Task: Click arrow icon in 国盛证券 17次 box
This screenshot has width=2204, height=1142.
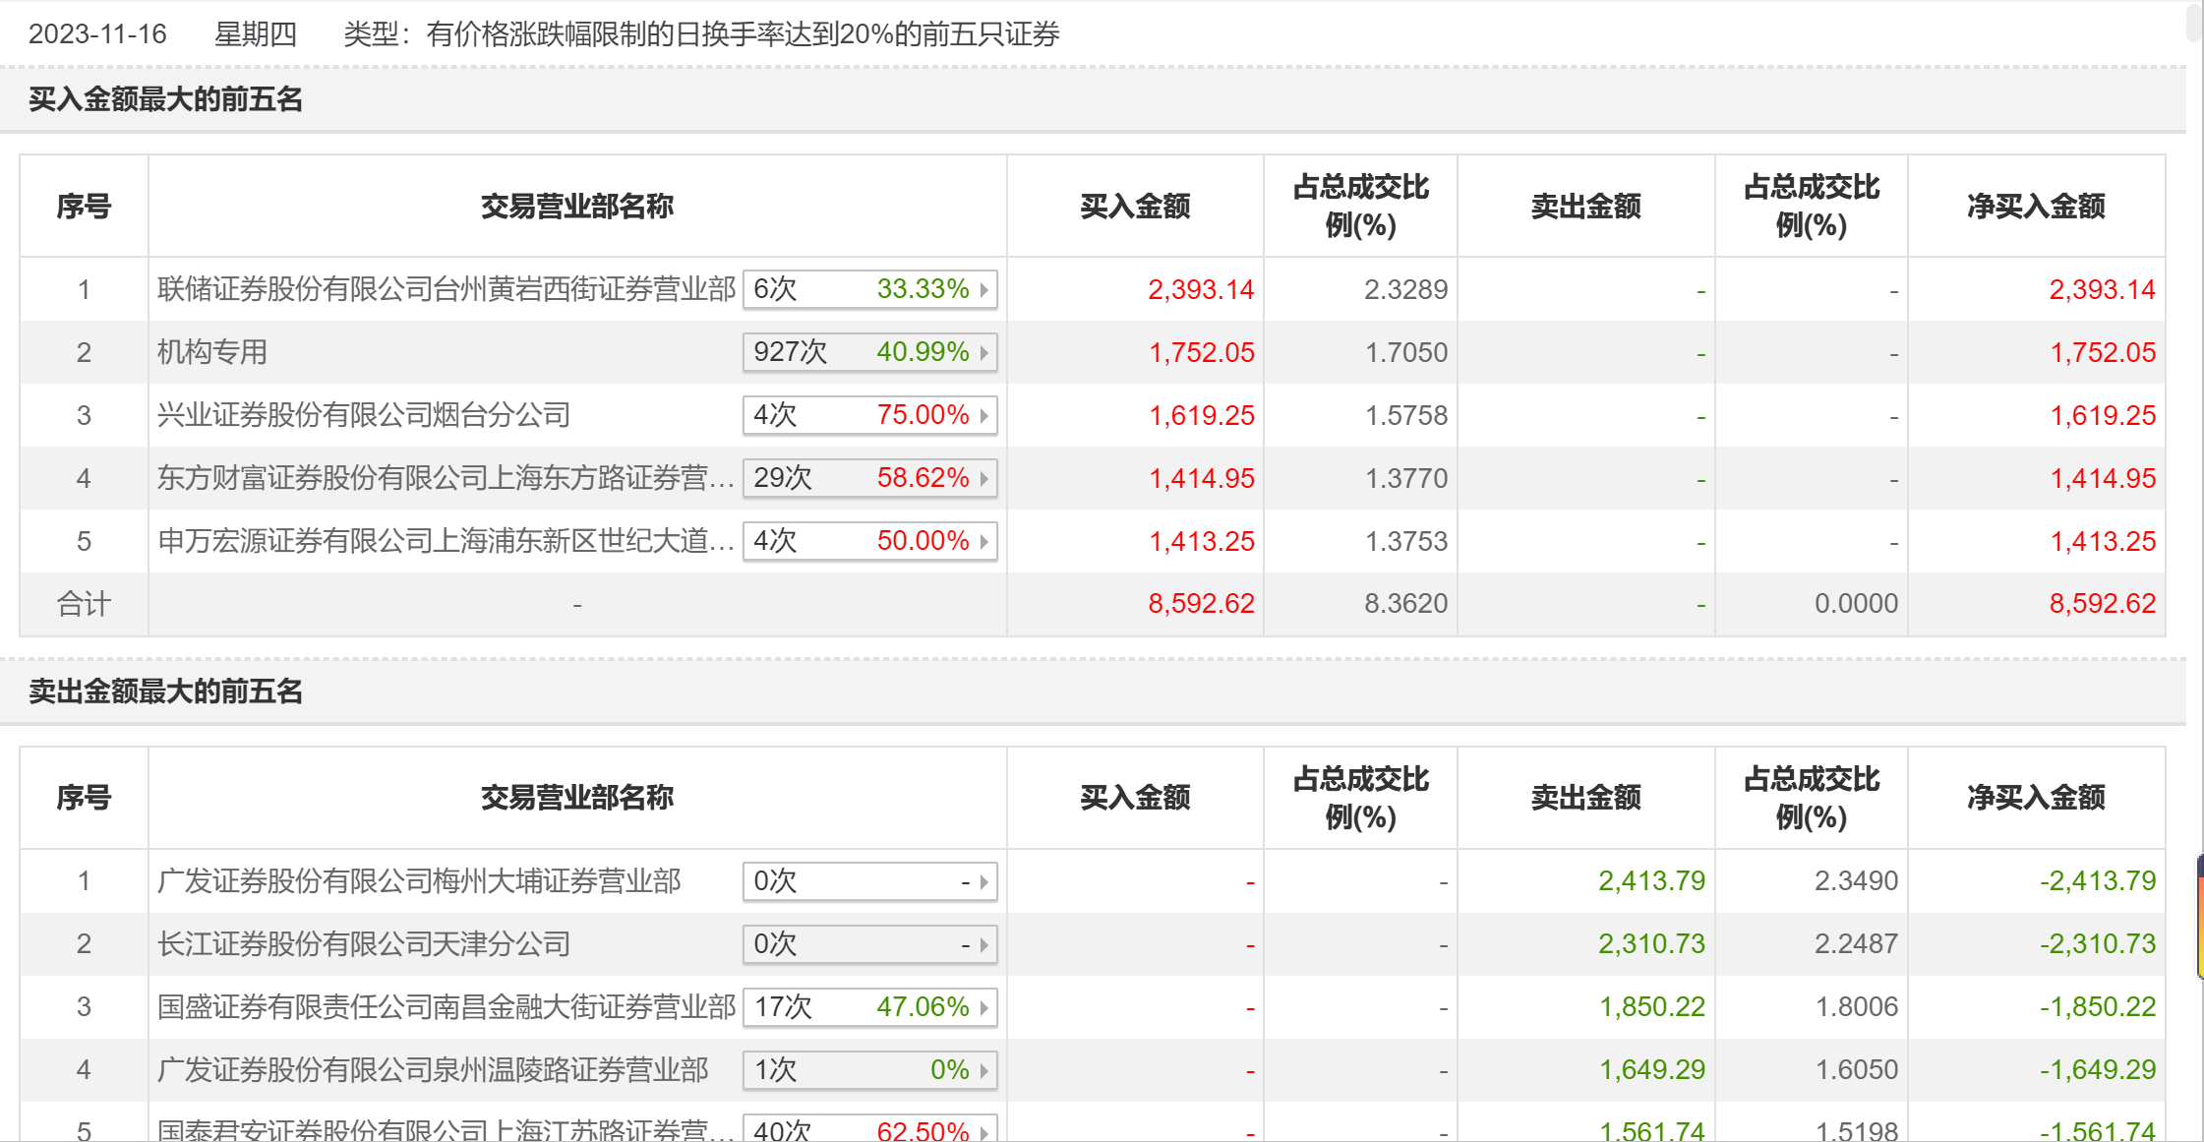Action: click(983, 1008)
